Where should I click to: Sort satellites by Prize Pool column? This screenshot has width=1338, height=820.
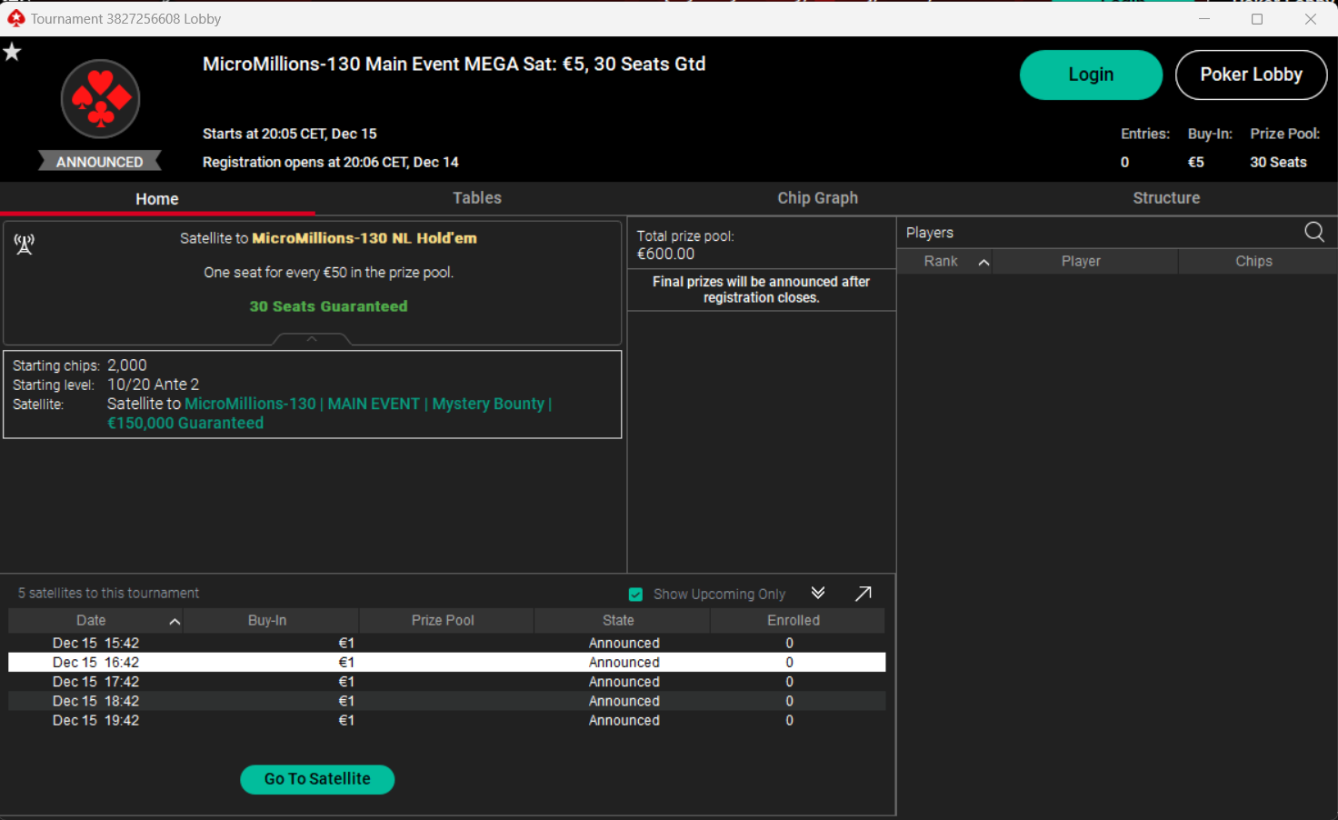coord(445,620)
